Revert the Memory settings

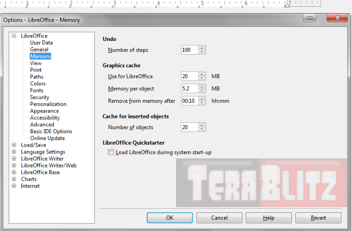(318, 218)
